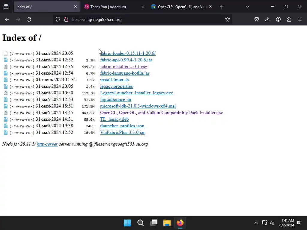
Task: Open network status tray icon
Action: [x=264, y=223]
